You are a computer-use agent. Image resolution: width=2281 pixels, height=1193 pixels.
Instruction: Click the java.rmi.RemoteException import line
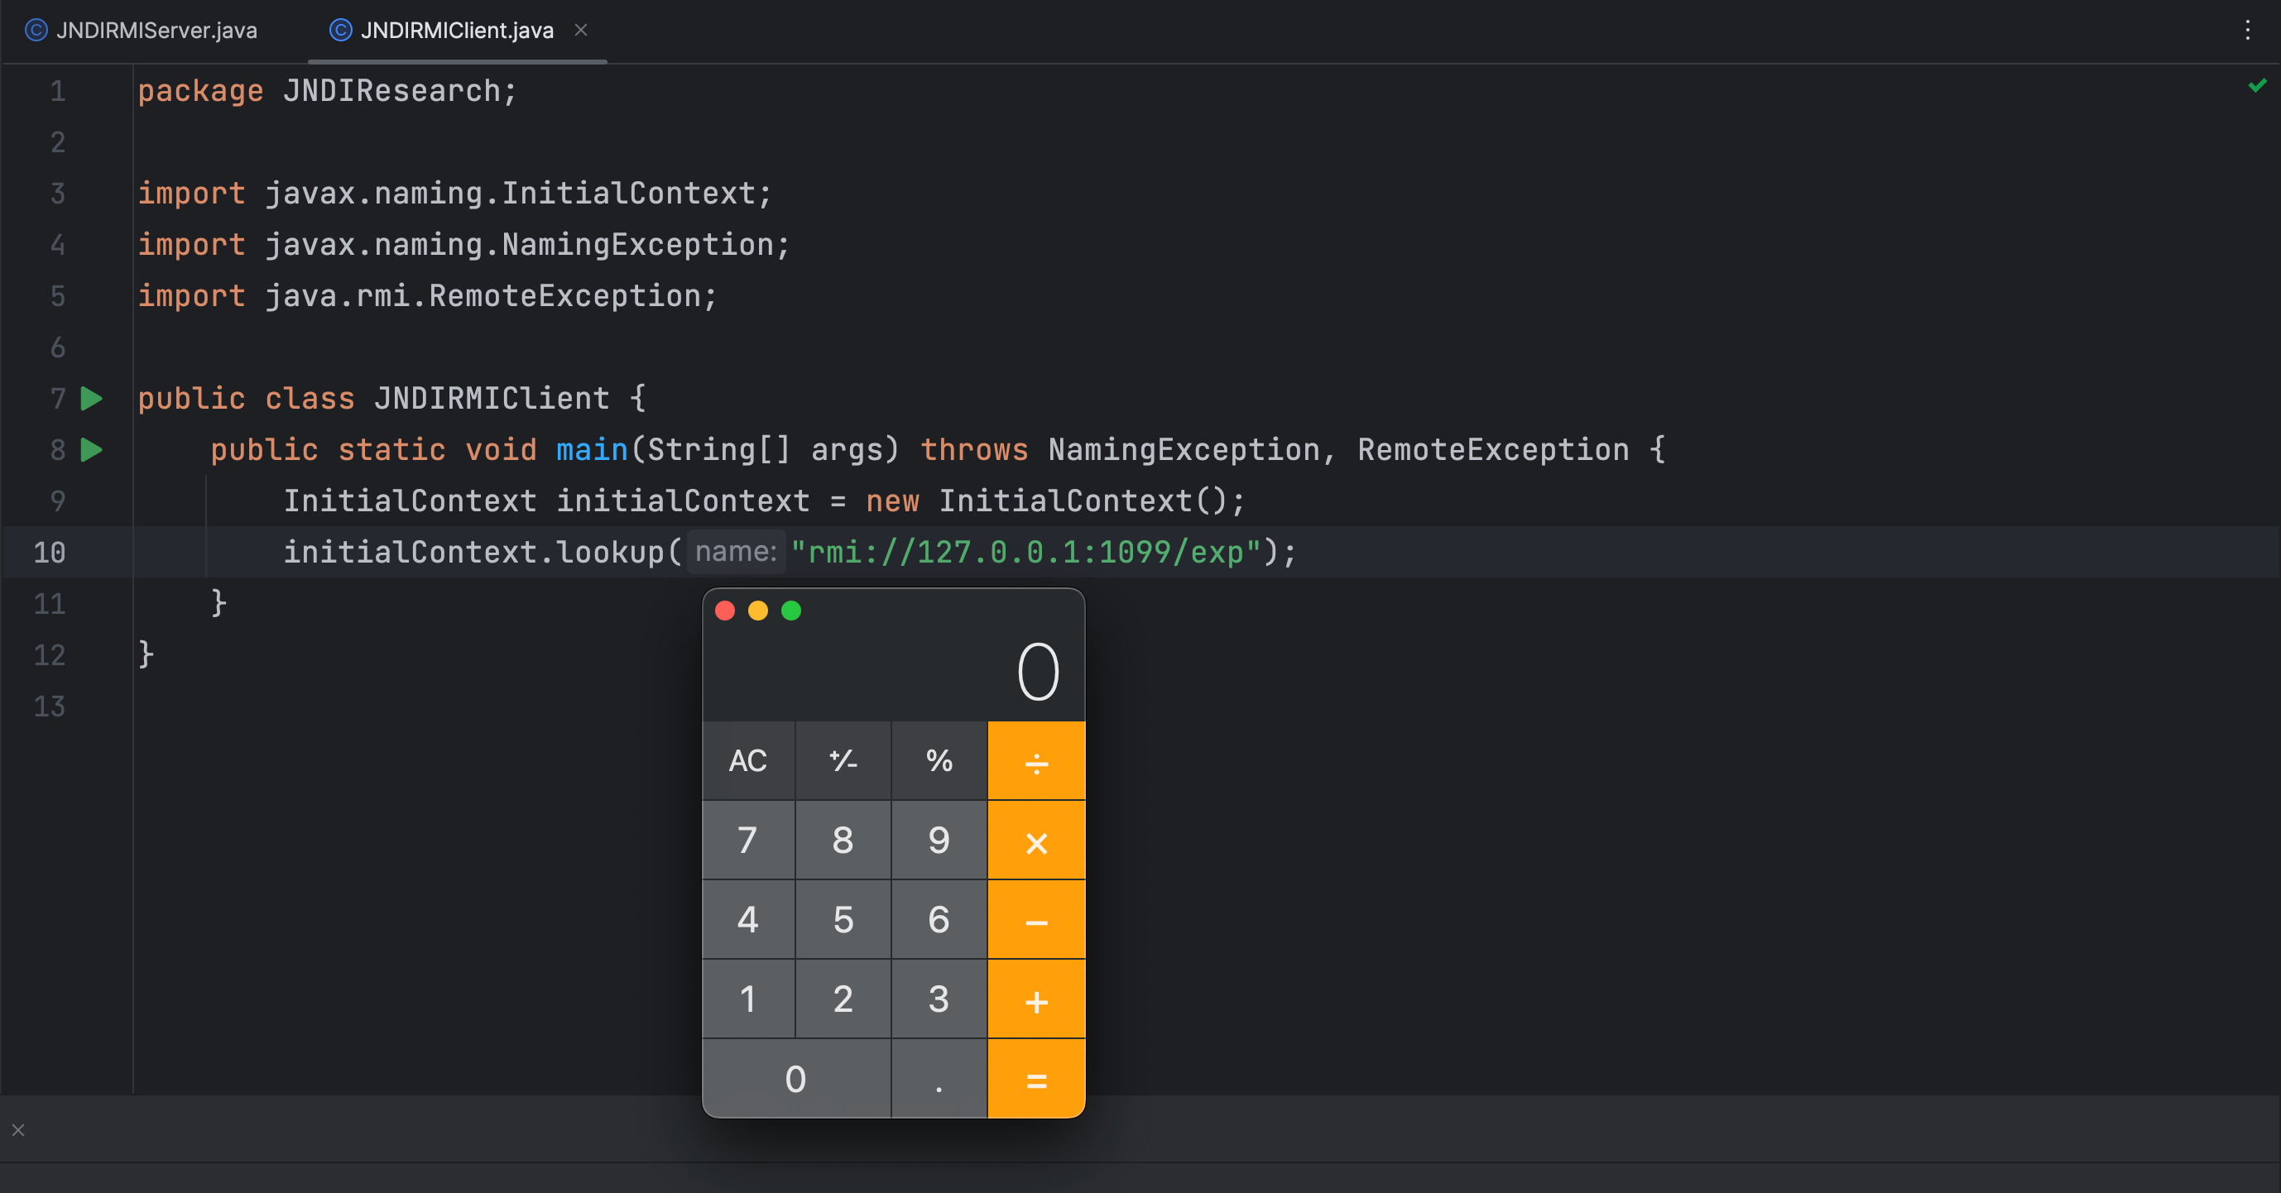click(428, 296)
